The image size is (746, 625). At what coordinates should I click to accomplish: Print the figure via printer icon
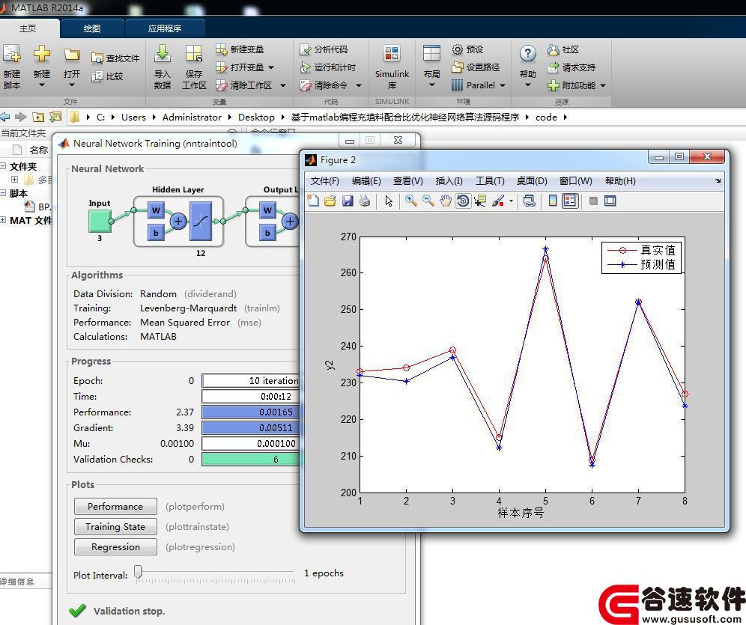click(365, 201)
